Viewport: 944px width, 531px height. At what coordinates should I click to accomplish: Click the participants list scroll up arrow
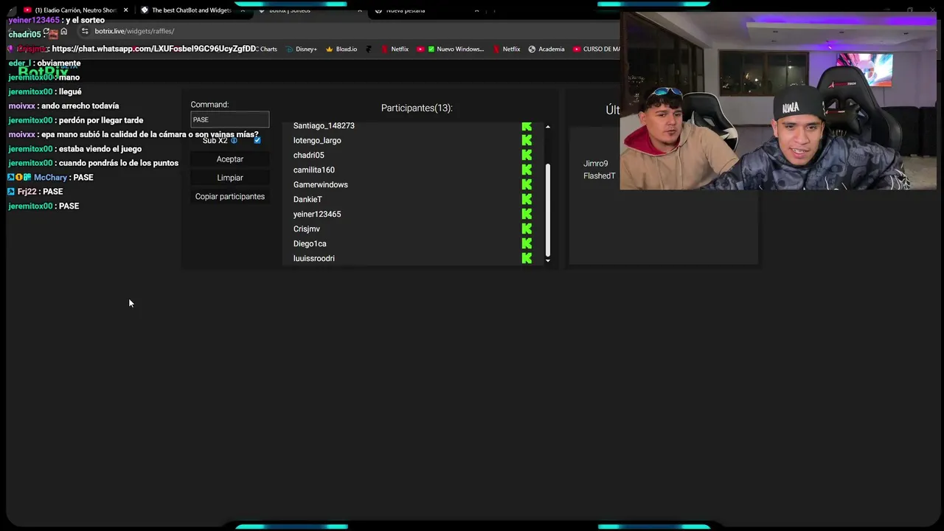[x=547, y=128]
